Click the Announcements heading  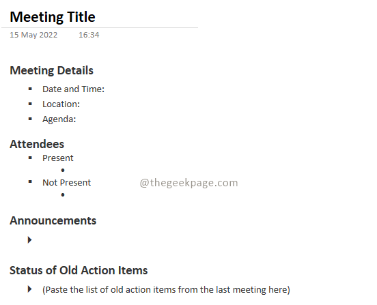53,220
